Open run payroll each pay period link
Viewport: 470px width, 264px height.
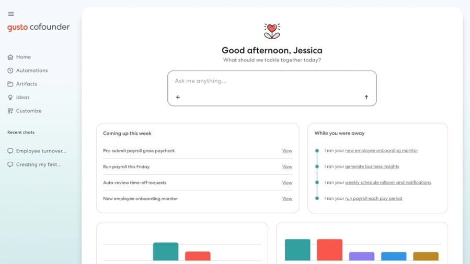[373, 199]
